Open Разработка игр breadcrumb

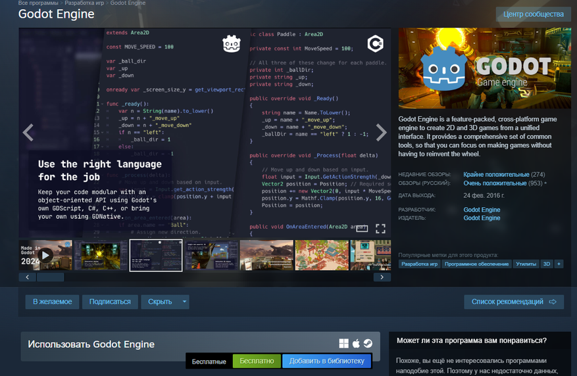(84, 3)
